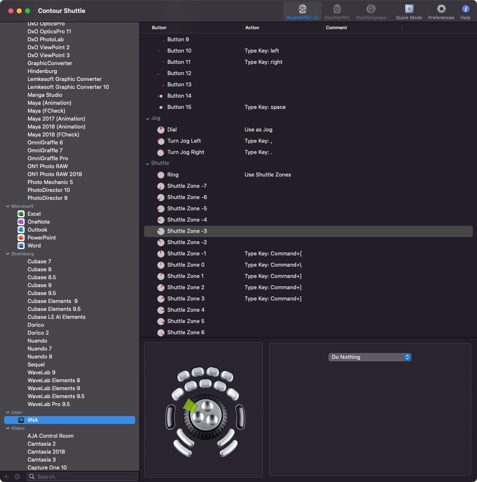Select Shuttle Zone -3 row

click(x=308, y=231)
